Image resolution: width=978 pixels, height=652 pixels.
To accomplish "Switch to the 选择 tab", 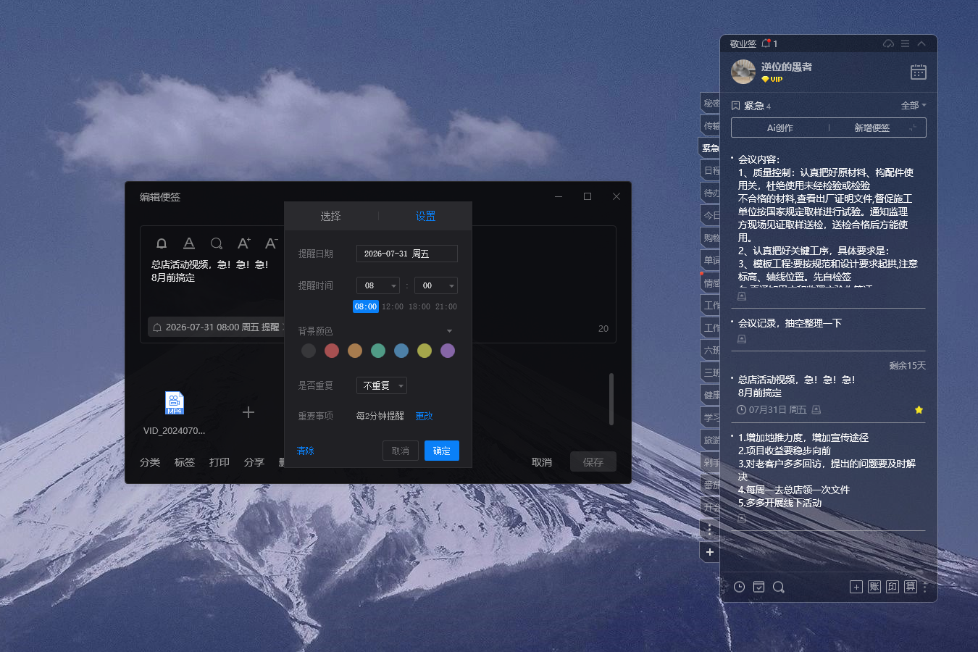I will (x=331, y=216).
